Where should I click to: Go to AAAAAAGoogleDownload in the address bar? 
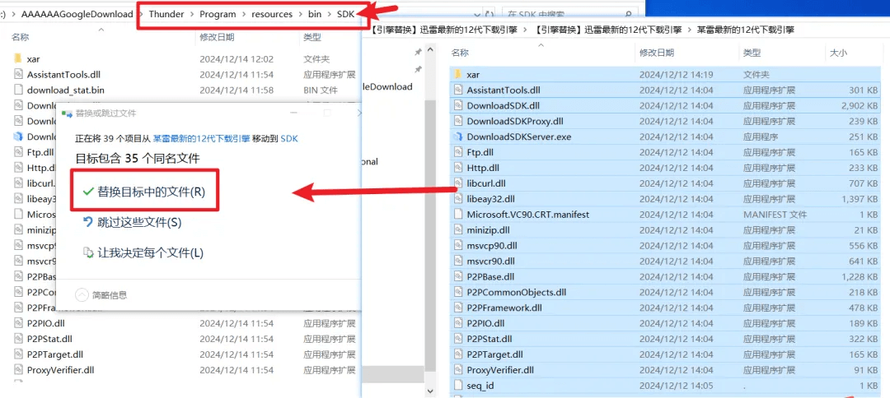[x=77, y=14]
